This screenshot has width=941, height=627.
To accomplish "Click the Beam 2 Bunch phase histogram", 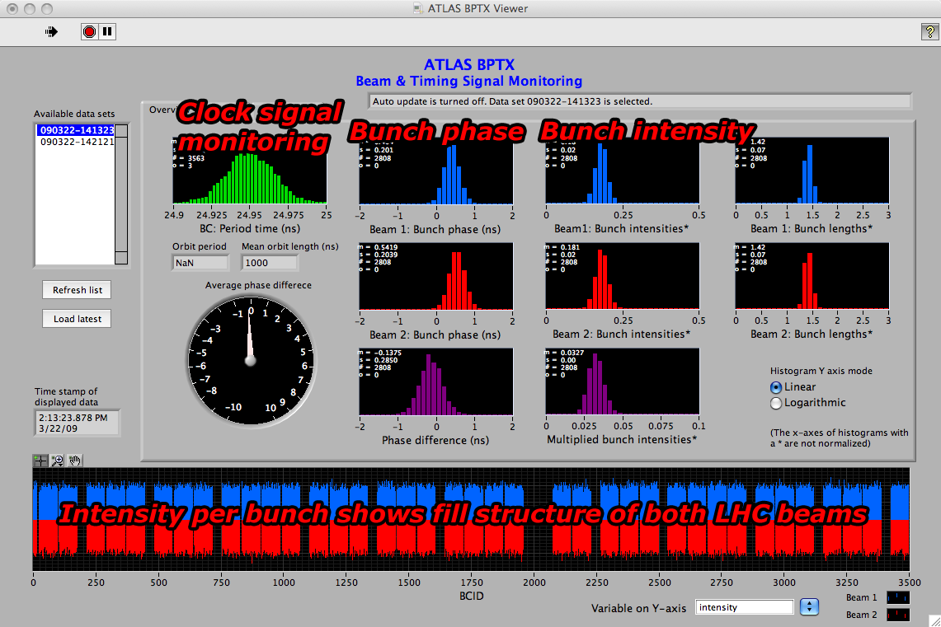I will click(x=435, y=276).
